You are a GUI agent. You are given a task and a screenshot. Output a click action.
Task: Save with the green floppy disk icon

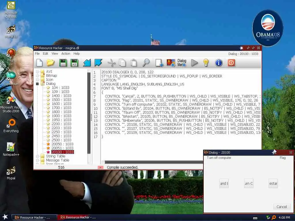pos(63,63)
